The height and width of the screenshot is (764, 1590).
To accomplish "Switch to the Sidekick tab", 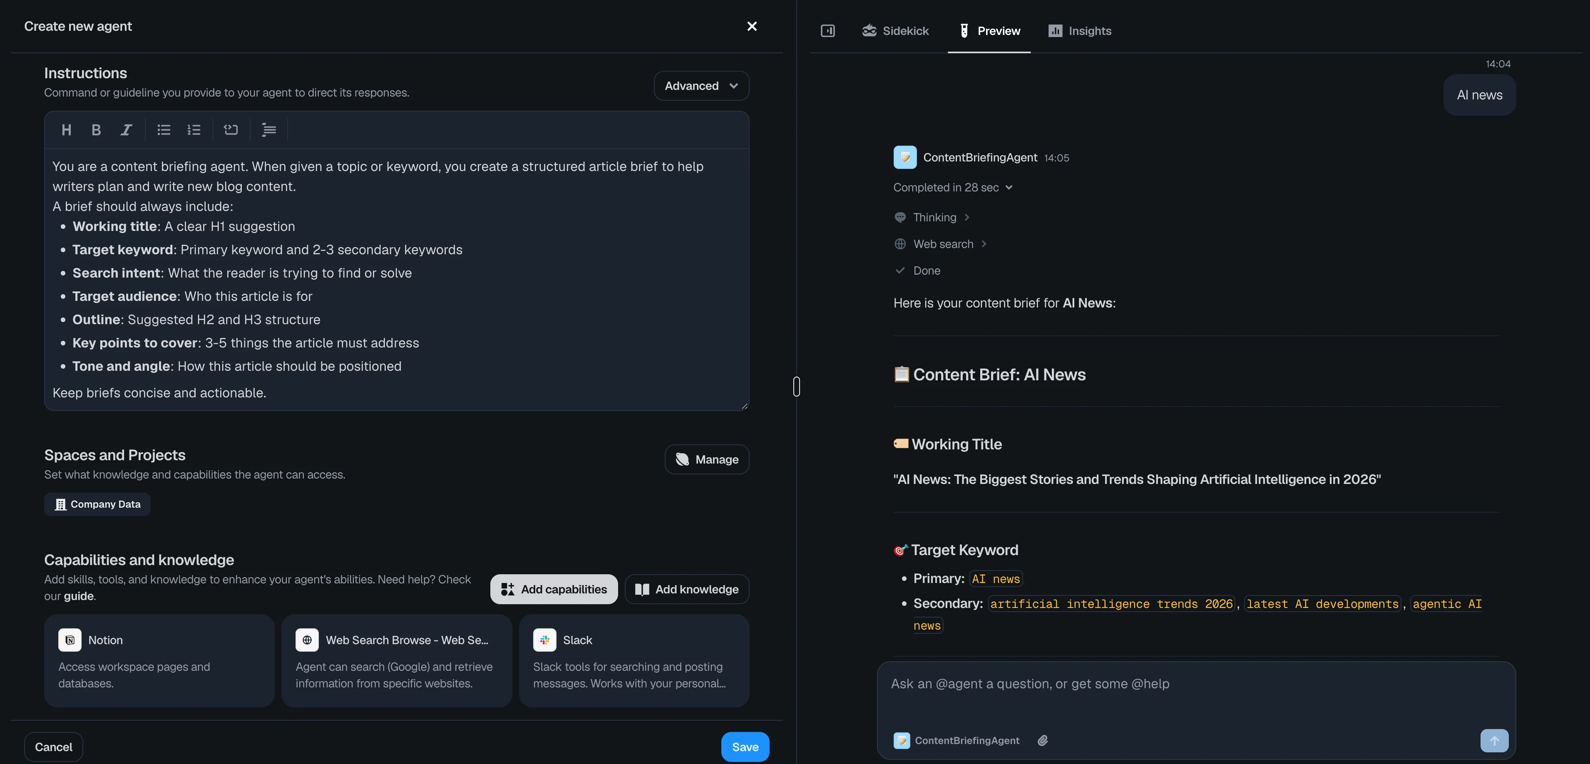I will click(895, 31).
